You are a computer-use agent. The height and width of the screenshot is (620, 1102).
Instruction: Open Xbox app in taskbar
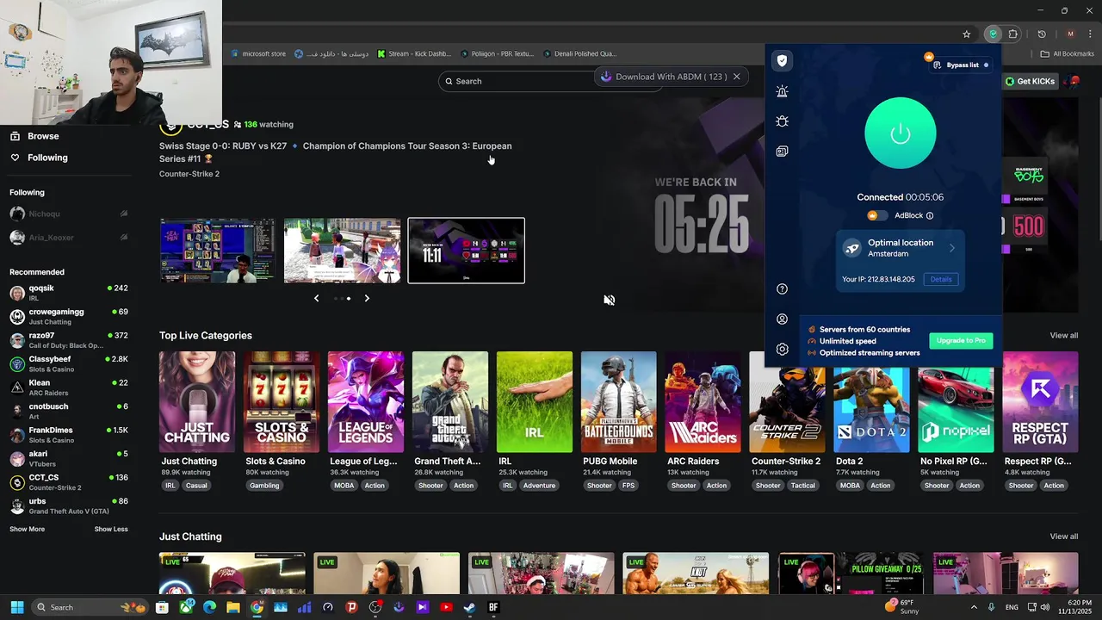tap(186, 607)
